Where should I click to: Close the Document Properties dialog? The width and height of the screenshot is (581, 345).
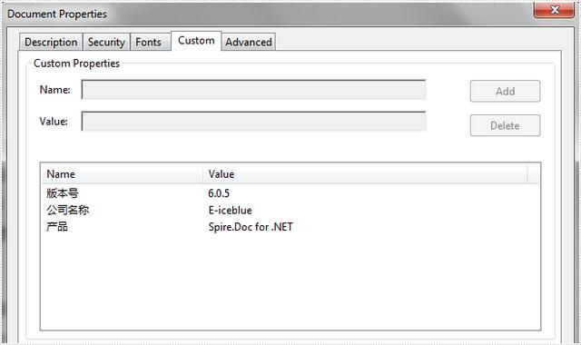[554, 10]
